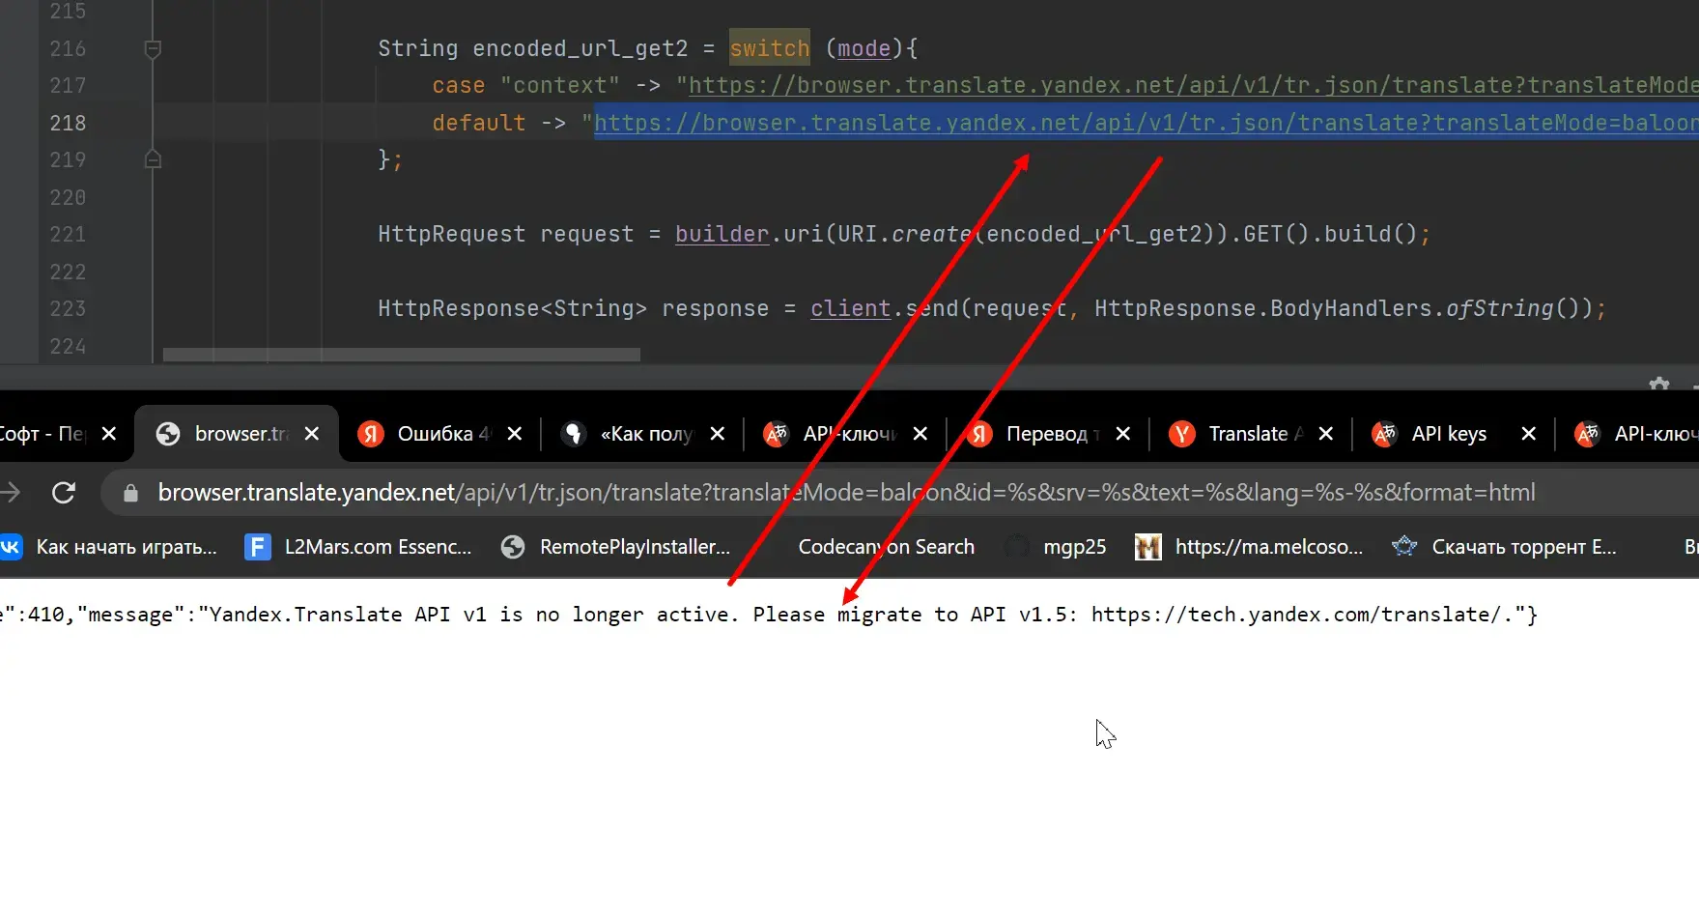Click the favicon on «Как полу tab
Image resolution: width=1699 pixels, height=918 pixels.
pyautogui.click(x=574, y=434)
